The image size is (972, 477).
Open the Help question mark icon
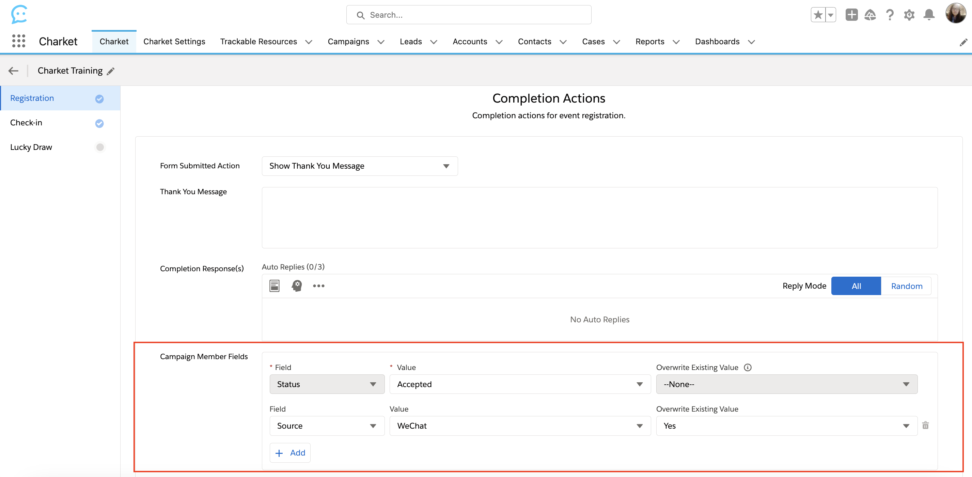(890, 15)
